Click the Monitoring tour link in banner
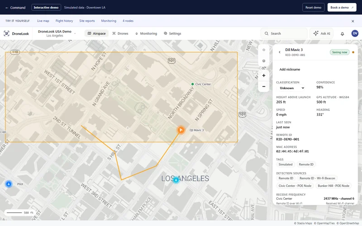 109,21
